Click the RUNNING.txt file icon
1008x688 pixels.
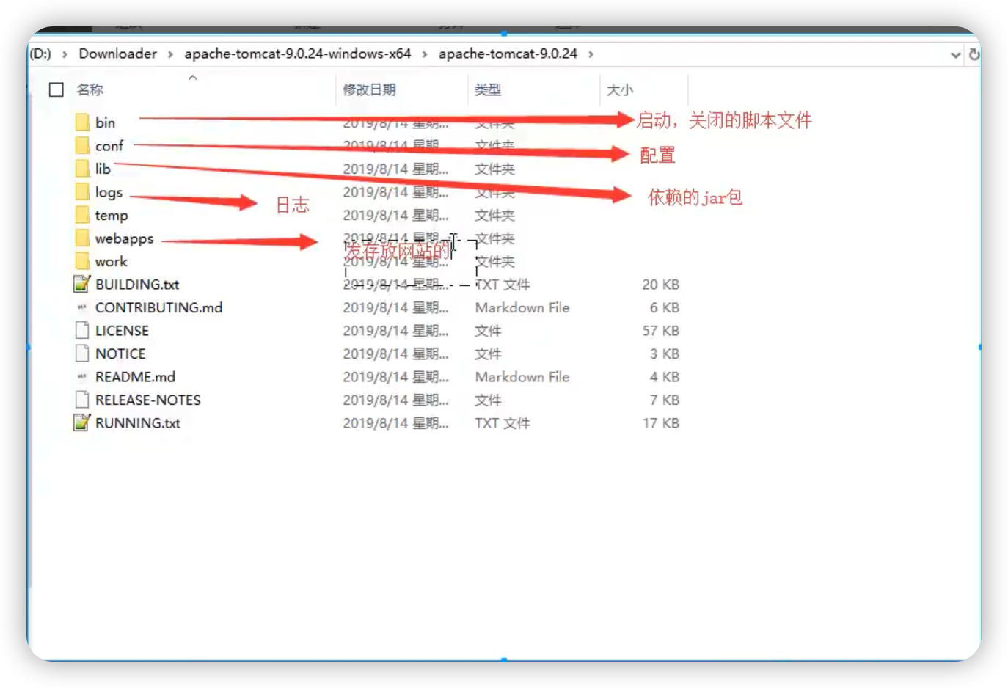coord(82,422)
